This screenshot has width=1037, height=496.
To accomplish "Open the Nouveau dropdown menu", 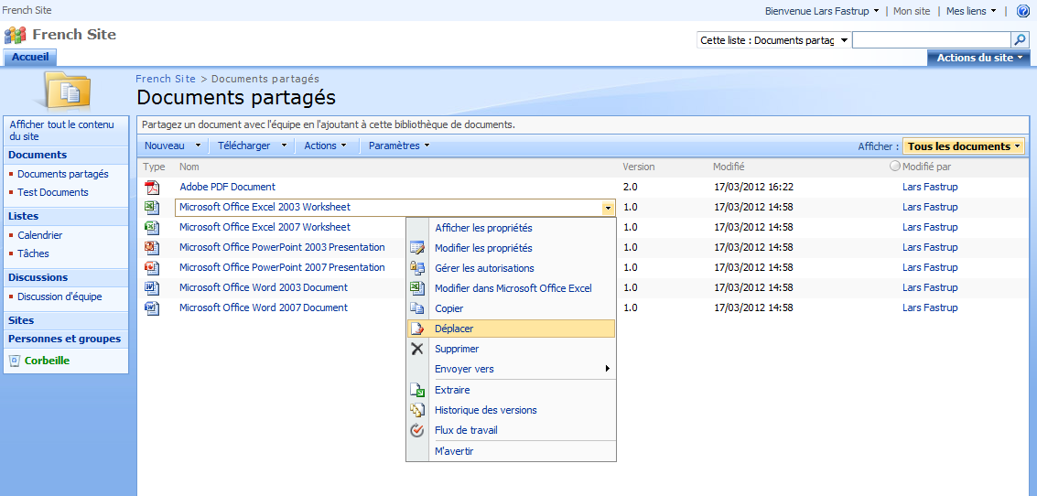I will pos(173,146).
